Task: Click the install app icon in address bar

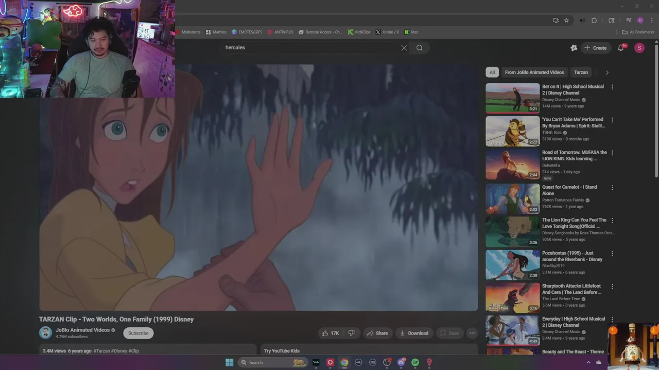Action: pos(556,21)
